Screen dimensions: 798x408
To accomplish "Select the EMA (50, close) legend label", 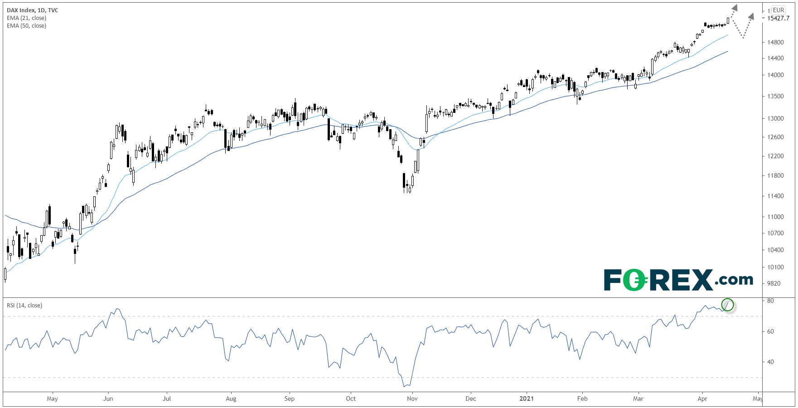I will pyautogui.click(x=26, y=26).
